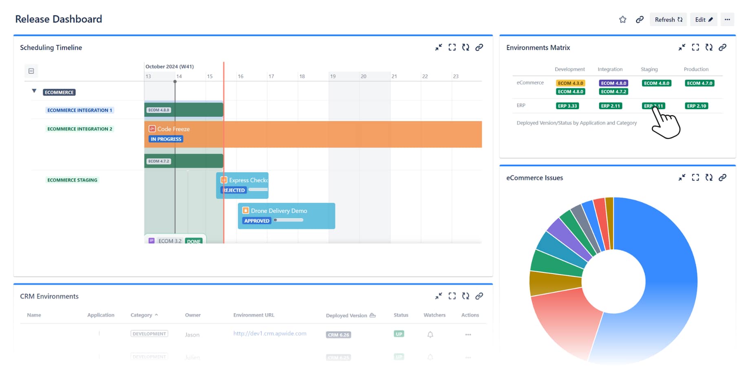The width and height of the screenshot is (750, 367).
Task: Click the Deployed Version deploy icon in header
Action: 372,315
